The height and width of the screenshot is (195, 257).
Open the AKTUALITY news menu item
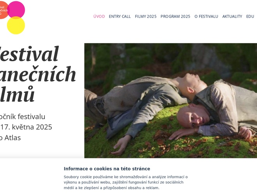coord(232,16)
